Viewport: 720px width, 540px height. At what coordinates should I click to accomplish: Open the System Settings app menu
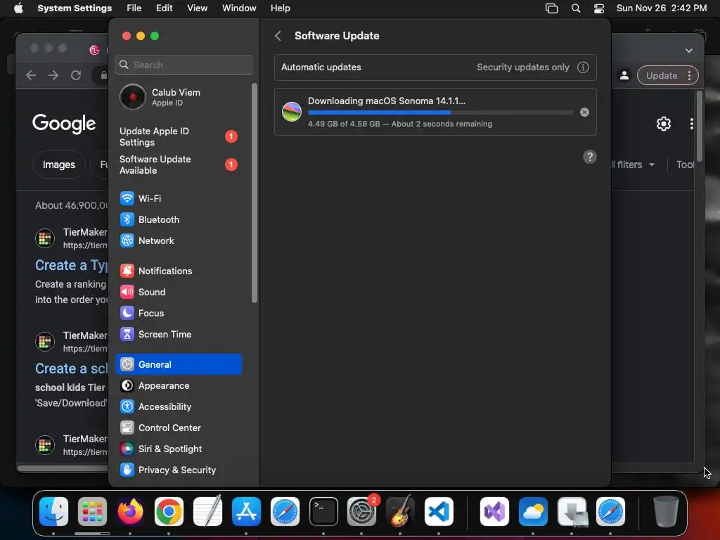pos(75,8)
